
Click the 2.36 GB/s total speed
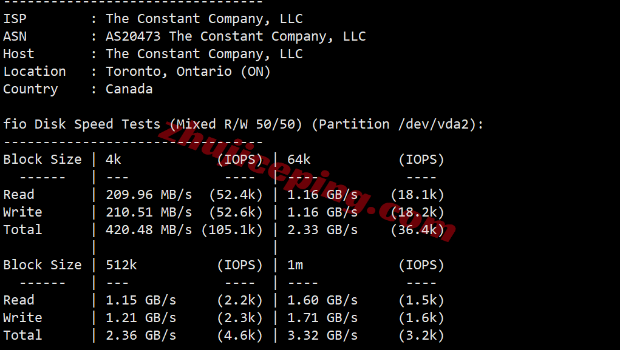(x=141, y=335)
